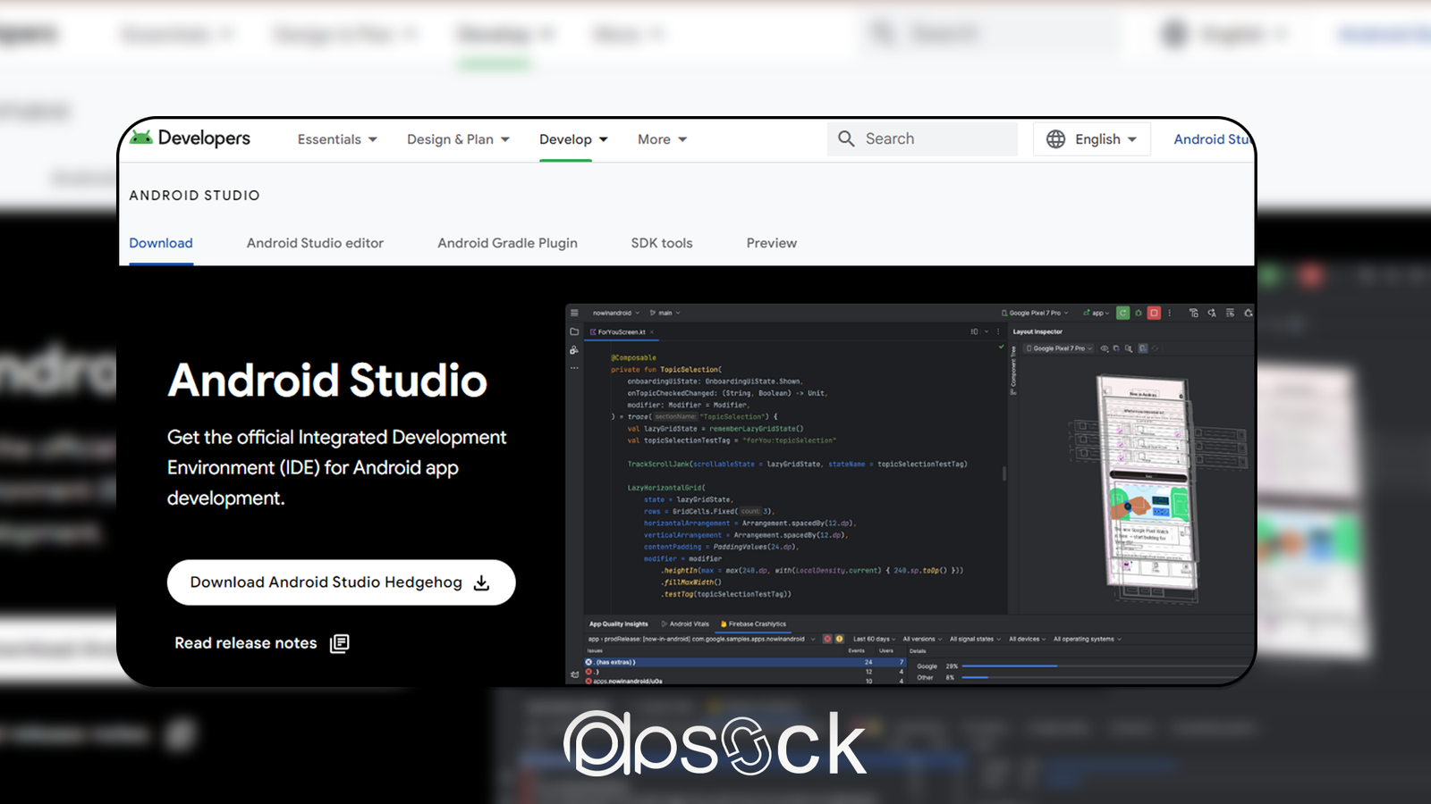Toggle the red error filter in App Quality Insights
The width and height of the screenshot is (1431, 804).
827,639
